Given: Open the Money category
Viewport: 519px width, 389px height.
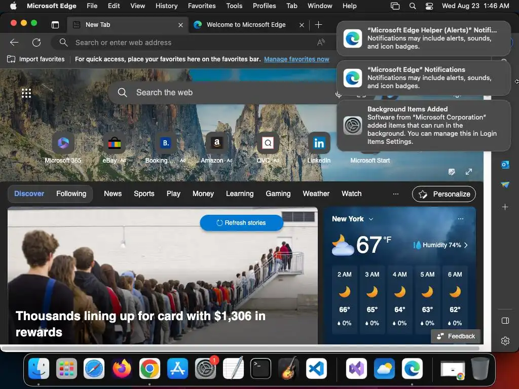Looking at the screenshot, I should [x=203, y=194].
